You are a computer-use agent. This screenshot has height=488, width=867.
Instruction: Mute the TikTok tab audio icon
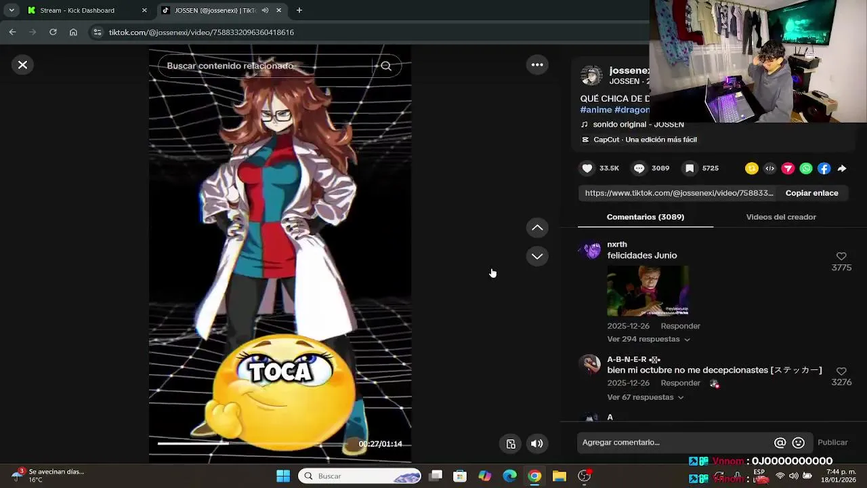click(x=265, y=10)
